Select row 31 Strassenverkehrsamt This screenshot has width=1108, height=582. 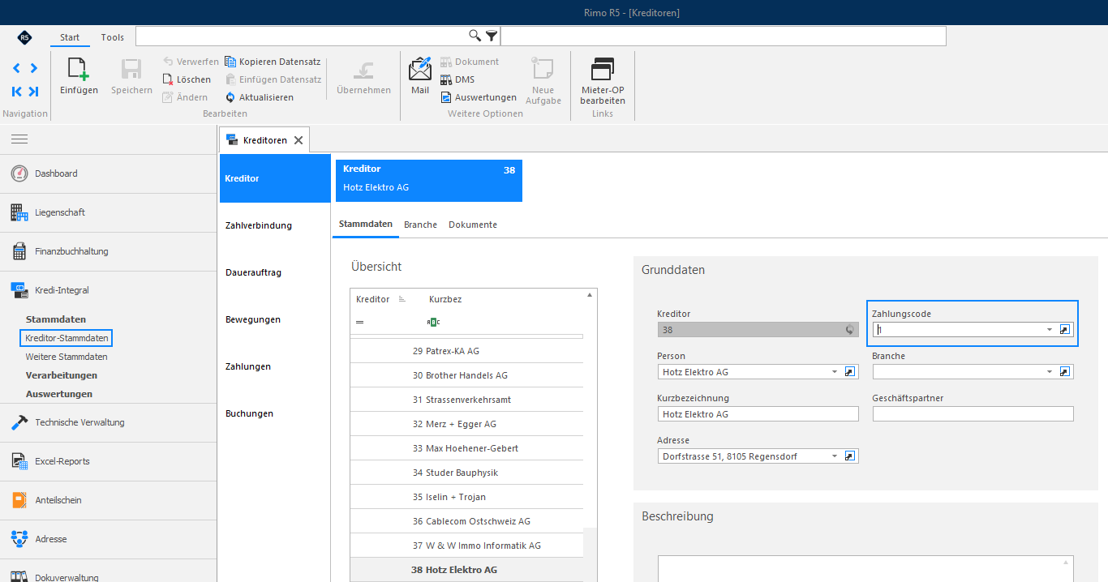tap(466, 400)
